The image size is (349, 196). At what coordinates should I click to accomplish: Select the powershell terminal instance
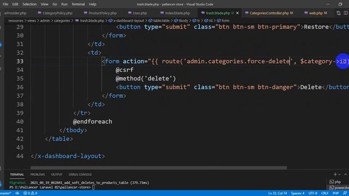[339, 188]
